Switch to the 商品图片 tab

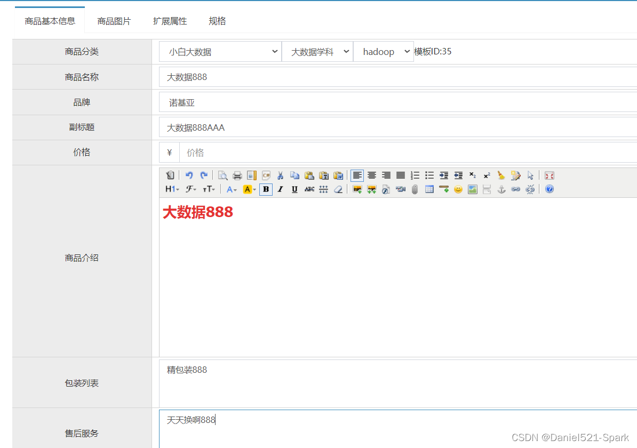click(114, 21)
